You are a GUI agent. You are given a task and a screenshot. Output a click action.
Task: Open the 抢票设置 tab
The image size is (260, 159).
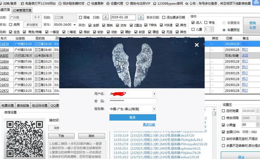[x=8, y=105]
